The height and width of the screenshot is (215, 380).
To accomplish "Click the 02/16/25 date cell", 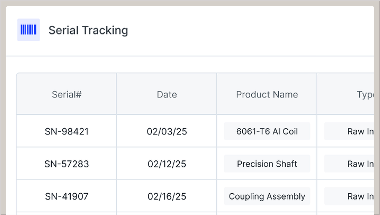I will (x=167, y=196).
